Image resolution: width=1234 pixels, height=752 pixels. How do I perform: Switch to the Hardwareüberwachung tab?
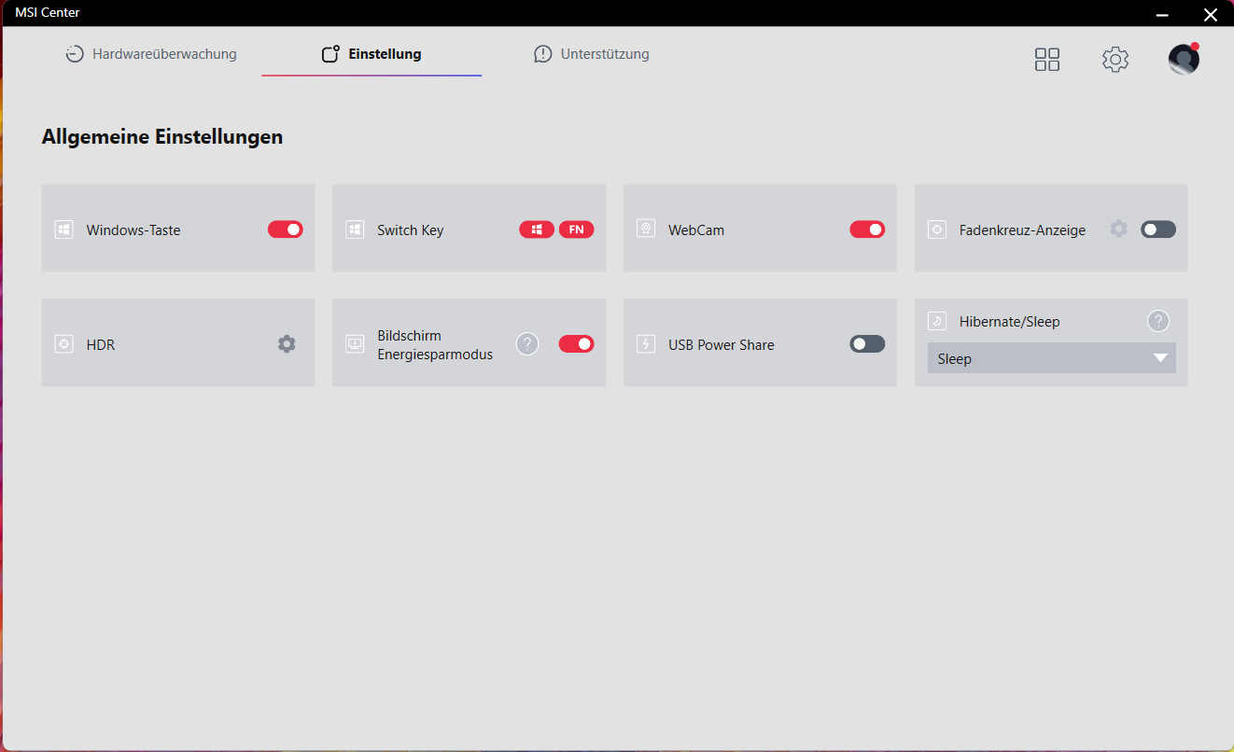(151, 54)
